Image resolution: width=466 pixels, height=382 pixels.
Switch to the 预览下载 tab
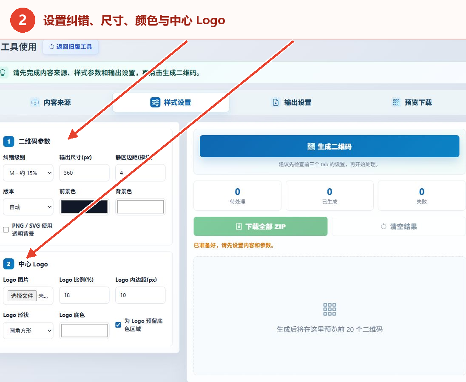412,102
